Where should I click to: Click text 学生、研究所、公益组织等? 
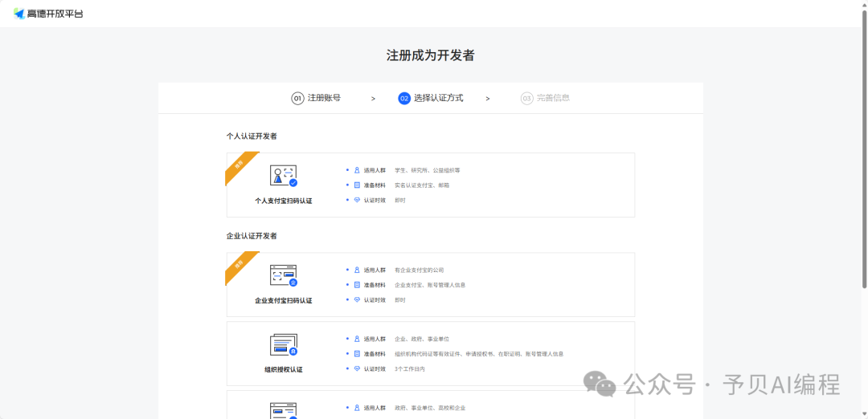pyautogui.click(x=428, y=170)
